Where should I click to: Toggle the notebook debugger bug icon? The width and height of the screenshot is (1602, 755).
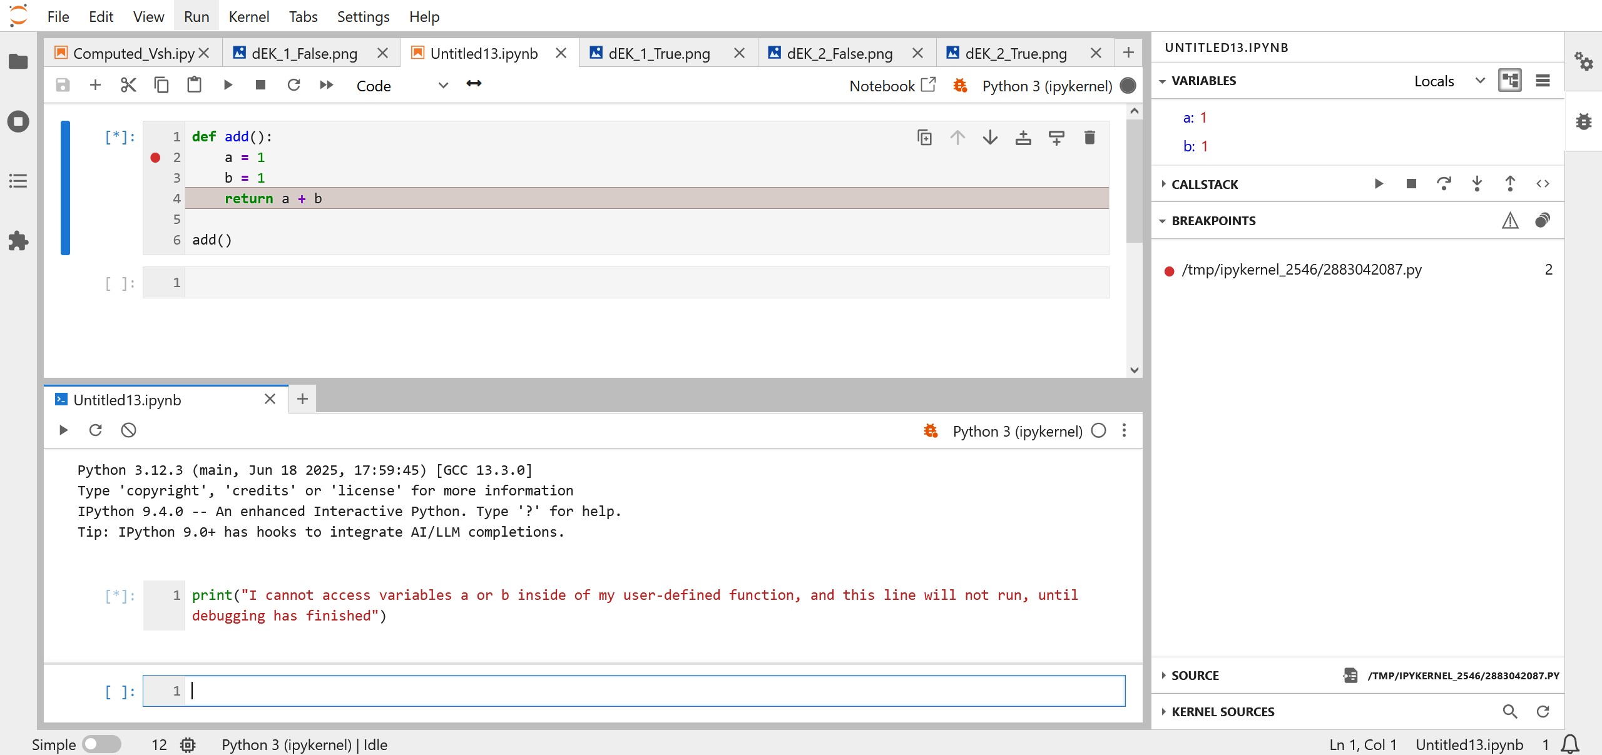pos(960,86)
